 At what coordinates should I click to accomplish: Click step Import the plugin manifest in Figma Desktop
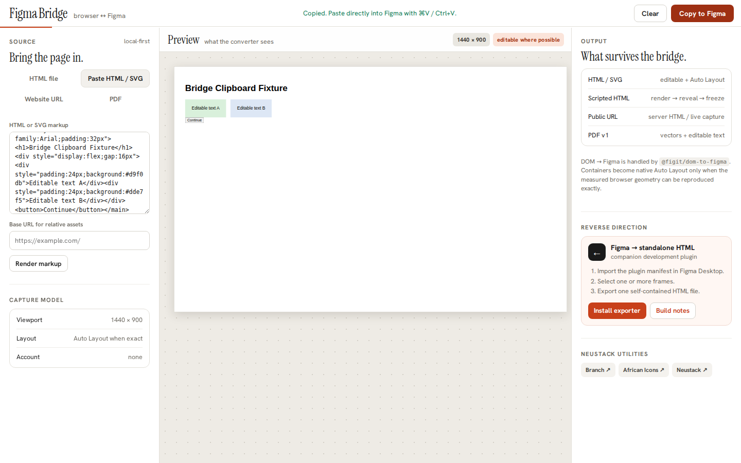click(660, 271)
